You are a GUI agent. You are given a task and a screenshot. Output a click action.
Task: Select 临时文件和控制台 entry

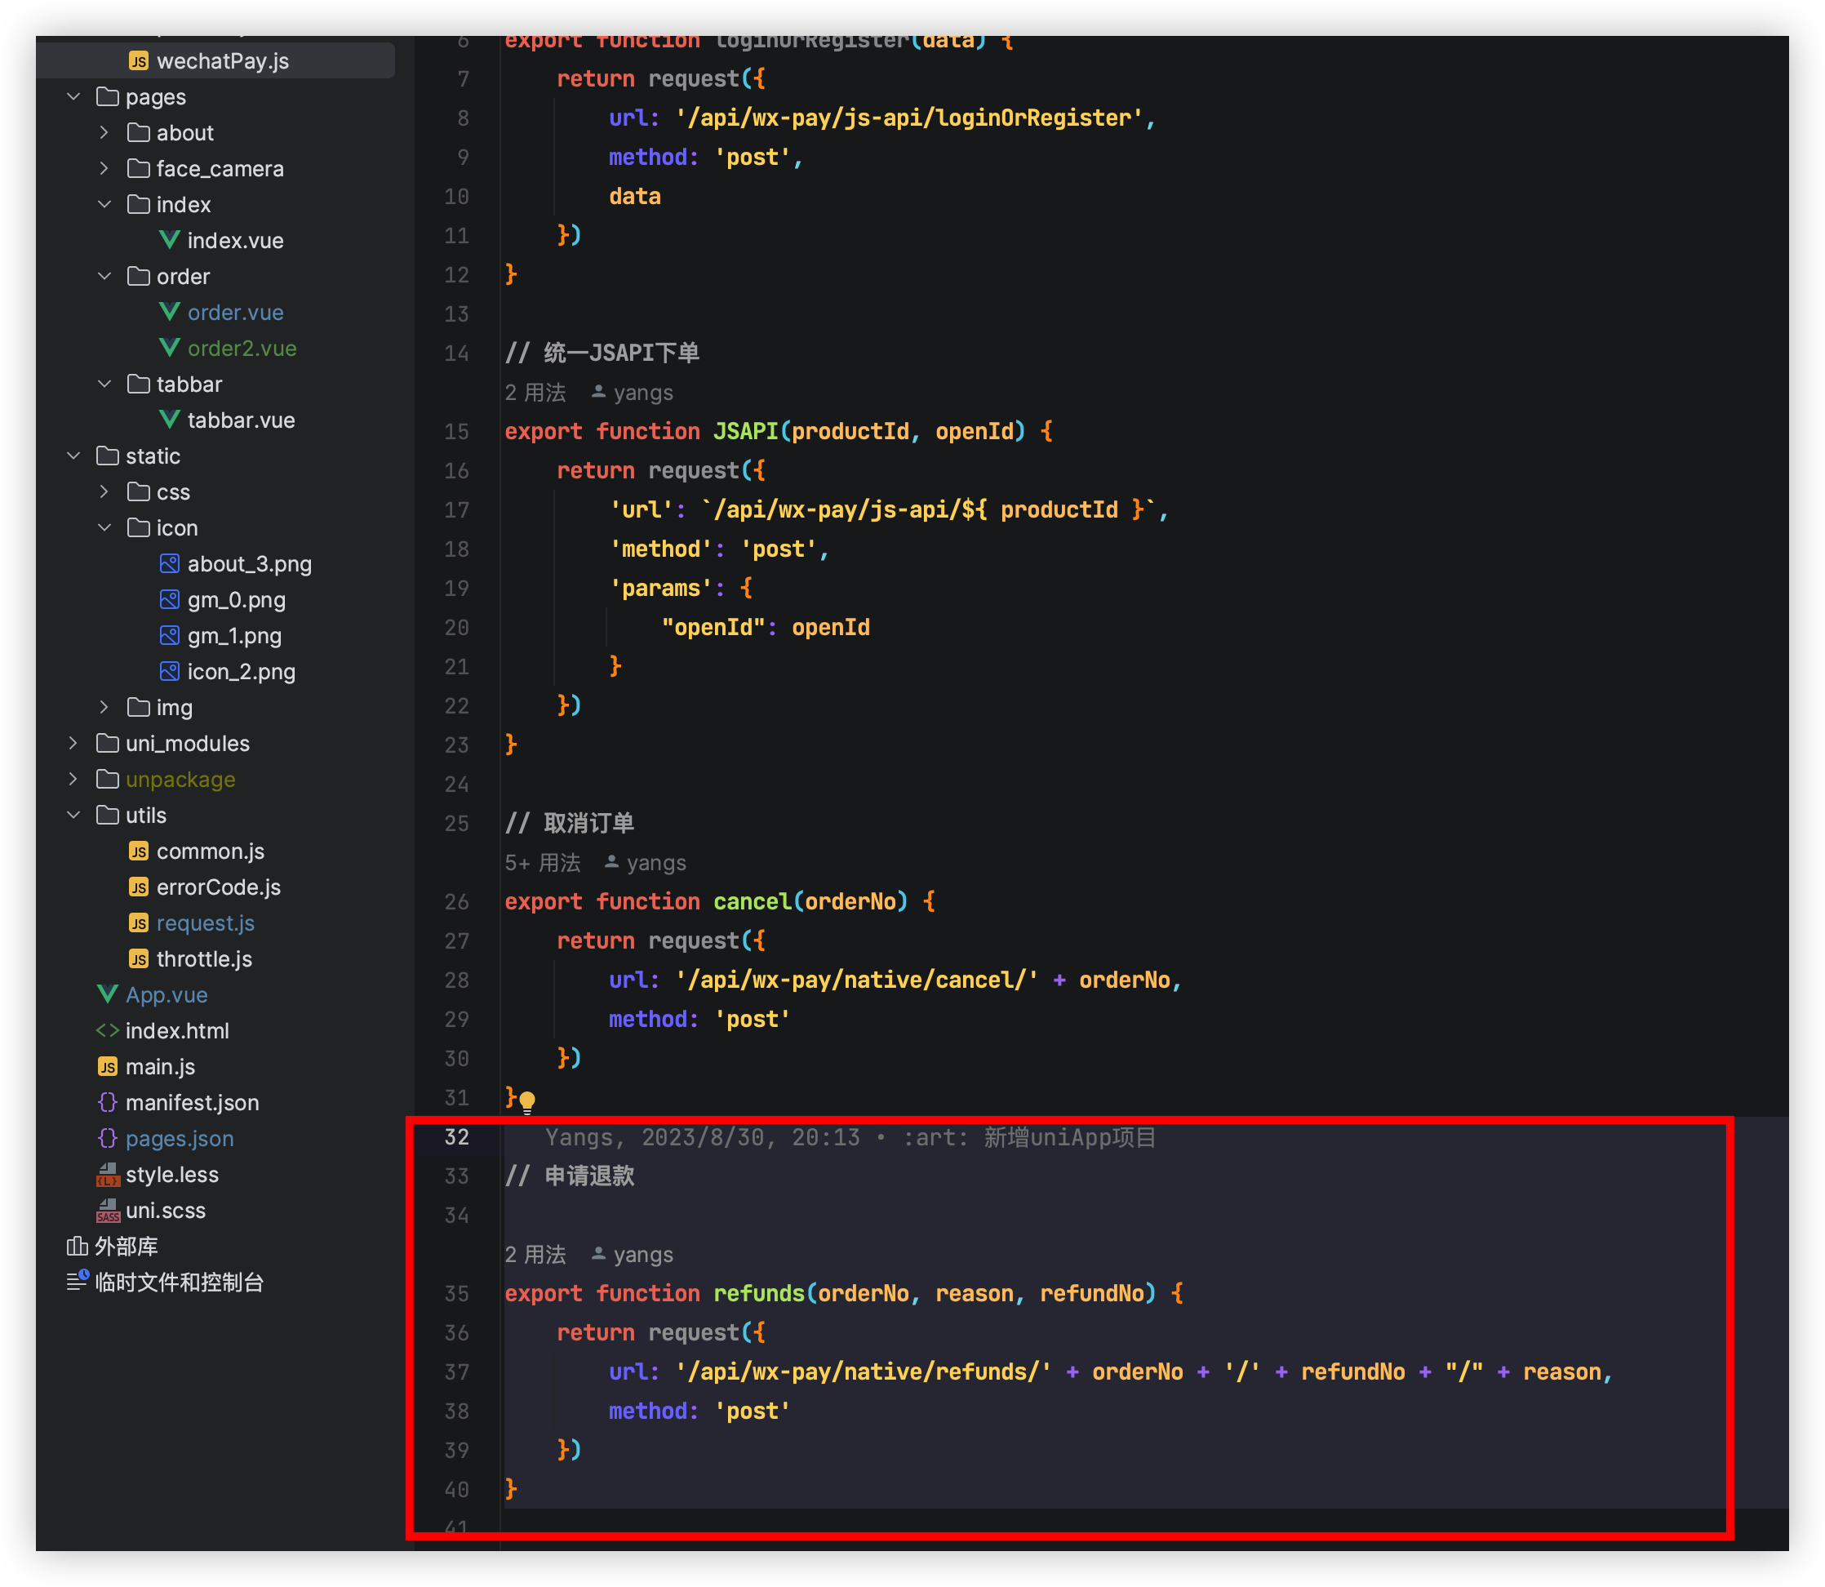[x=178, y=1282]
